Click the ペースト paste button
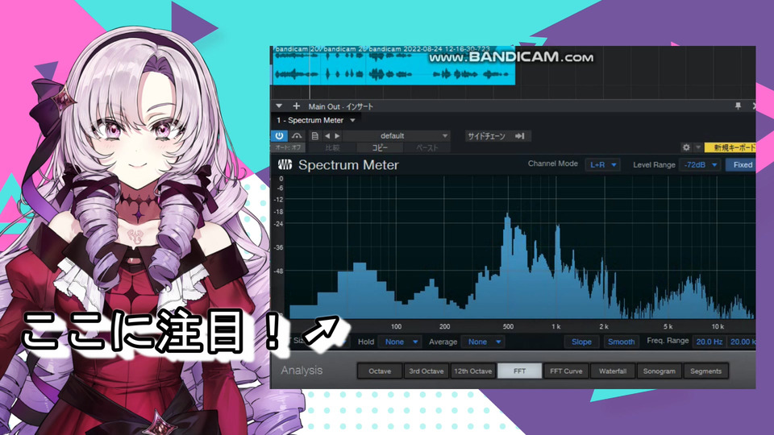This screenshot has height=435, width=774. (x=427, y=147)
